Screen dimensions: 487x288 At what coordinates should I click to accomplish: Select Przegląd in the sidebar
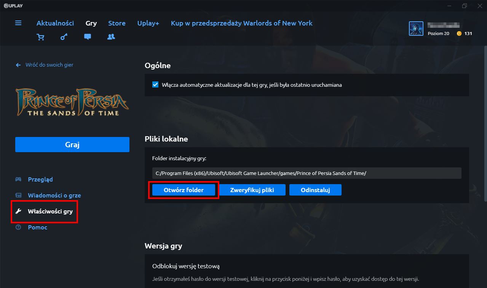pos(40,179)
